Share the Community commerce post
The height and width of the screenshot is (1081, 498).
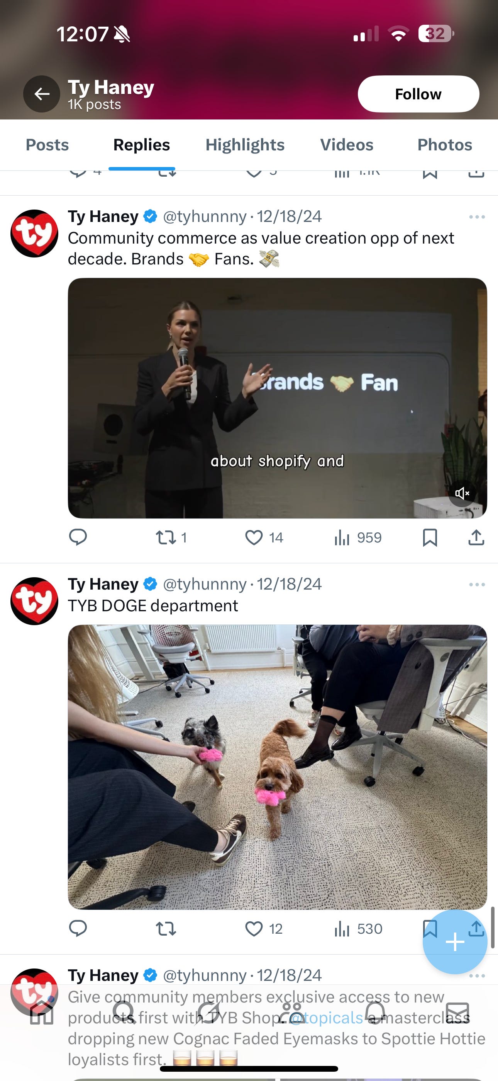tap(476, 537)
